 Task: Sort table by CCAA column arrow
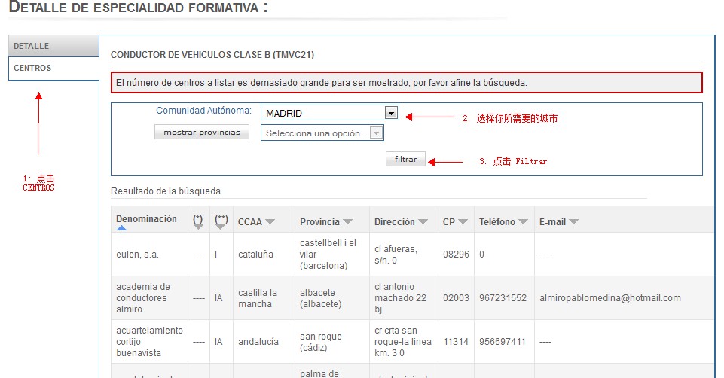point(270,222)
